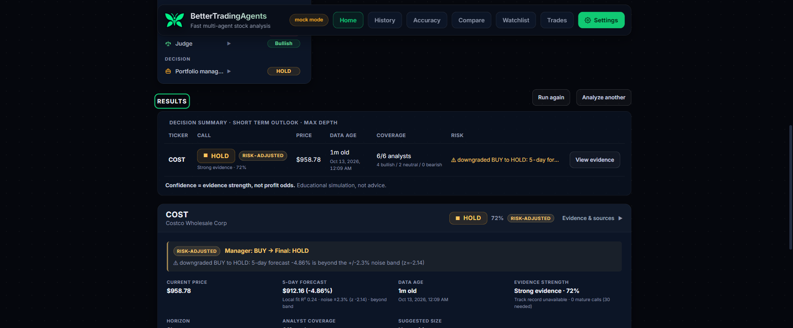Open the Accuracy tab
The height and width of the screenshot is (328, 793).
click(x=427, y=20)
